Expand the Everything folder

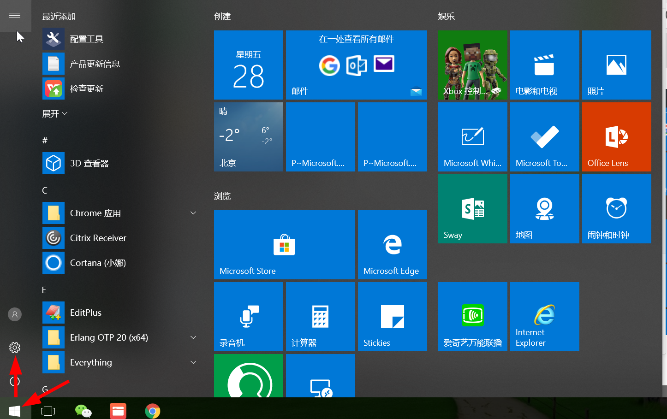[x=121, y=362]
